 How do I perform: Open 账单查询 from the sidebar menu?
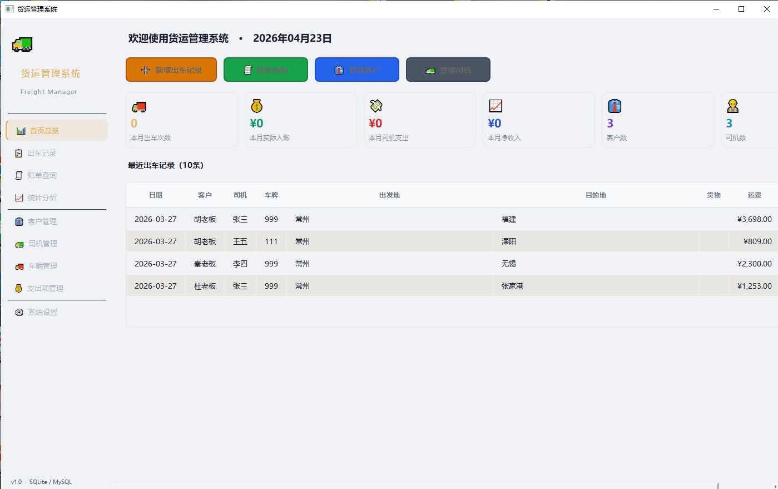[42, 175]
